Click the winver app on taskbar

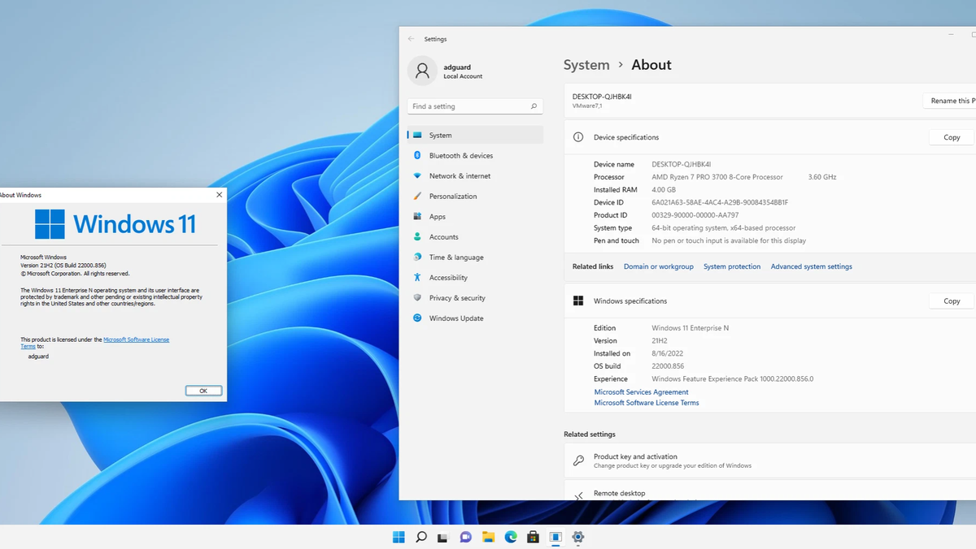[x=556, y=537]
